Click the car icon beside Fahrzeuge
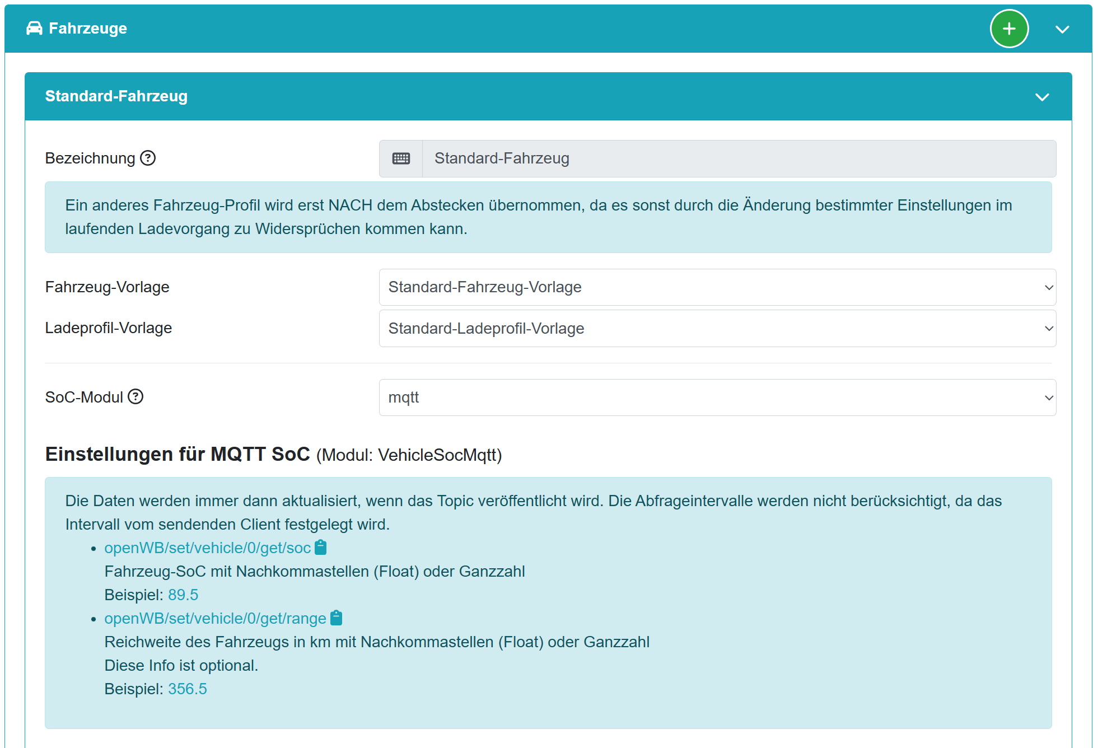Screen dimensions: 1098x748 (x=34, y=28)
